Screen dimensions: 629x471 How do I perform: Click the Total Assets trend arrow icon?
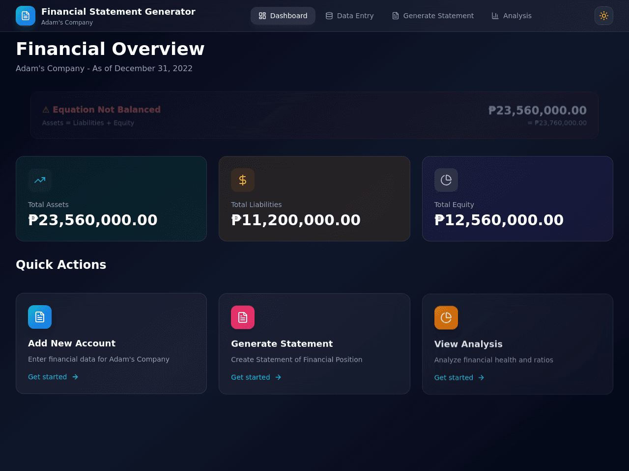(x=40, y=180)
